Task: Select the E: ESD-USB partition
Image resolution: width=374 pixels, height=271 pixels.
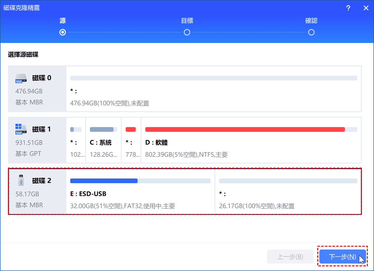Action: [140, 194]
